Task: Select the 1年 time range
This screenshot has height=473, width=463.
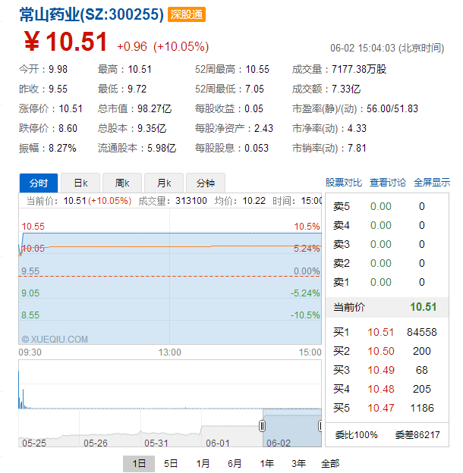Action: (x=266, y=464)
